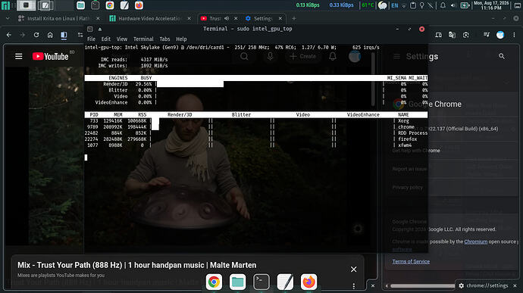Viewport: 523px width, 293px height.
Task: Toggle the split view browser toolbar icon
Action: coord(64,35)
